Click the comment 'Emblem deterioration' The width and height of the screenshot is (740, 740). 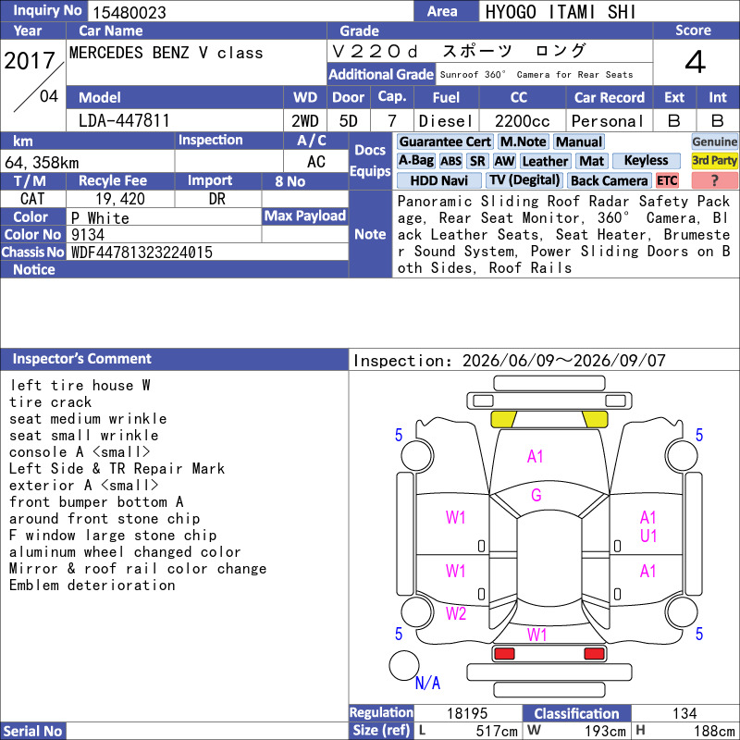92,586
